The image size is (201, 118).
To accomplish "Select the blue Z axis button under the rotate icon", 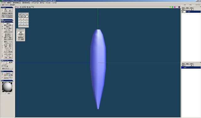I will 27,24.
